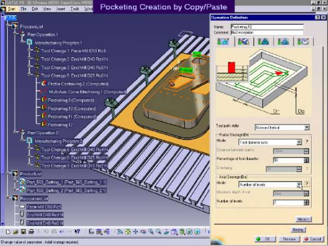Viewport: 328px width, 246px height.
Task: Open the Tool path style dropdown
Action: (307, 127)
